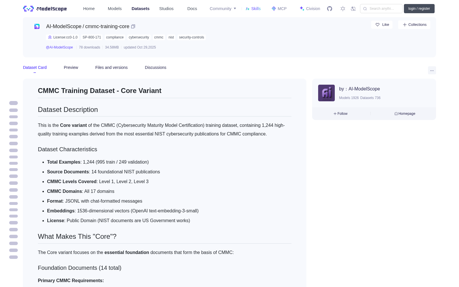Open the Civision navigation item
The image size is (459, 287).
(x=310, y=9)
